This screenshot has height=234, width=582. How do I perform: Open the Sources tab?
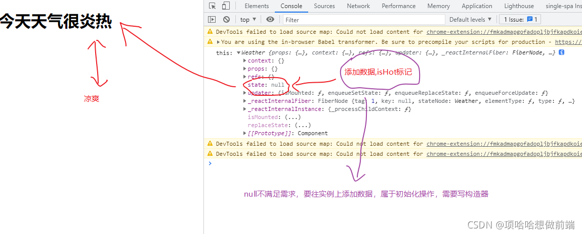(324, 6)
